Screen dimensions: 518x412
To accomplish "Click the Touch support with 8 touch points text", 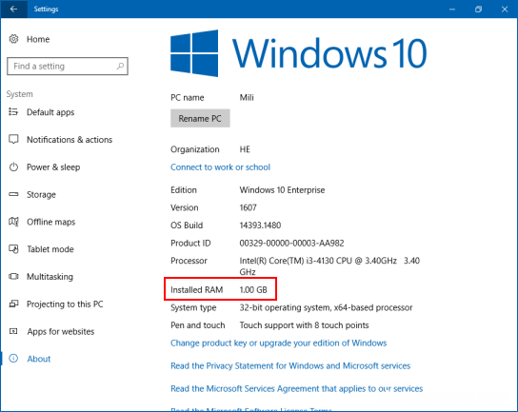I will coord(304,325).
